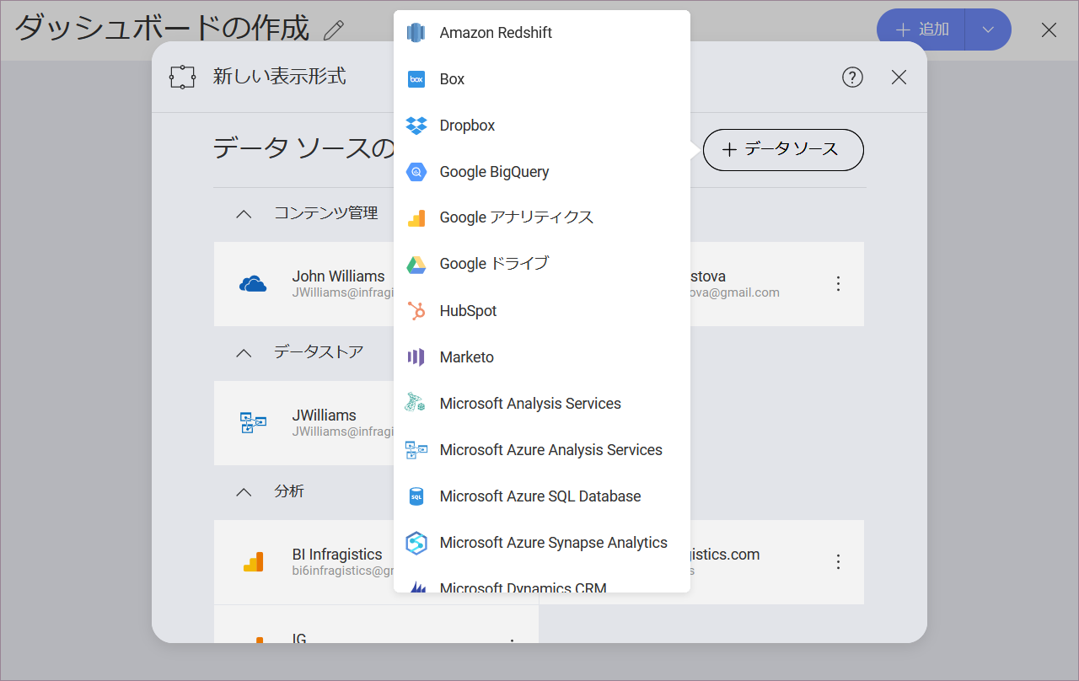1079x681 pixels.
Task: Choose Marketo from the list
Action: pos(542,357)
